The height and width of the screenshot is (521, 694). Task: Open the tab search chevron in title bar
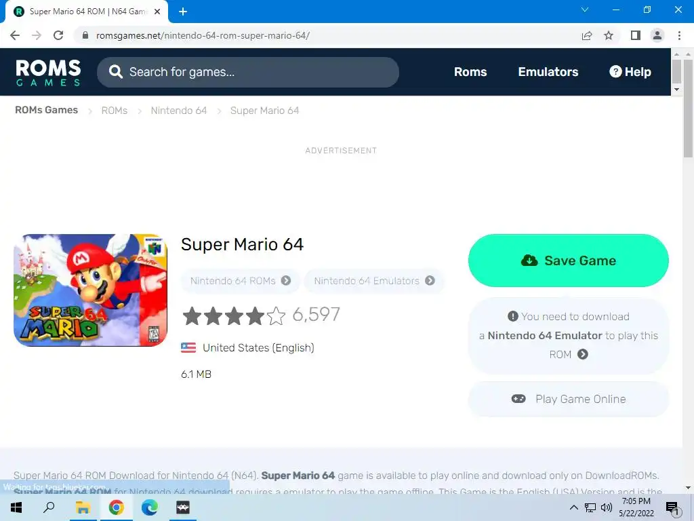tap(585, 9)
